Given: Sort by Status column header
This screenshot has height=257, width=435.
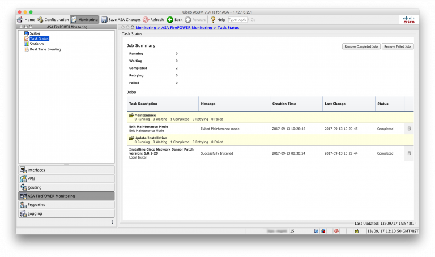Looking at the screenshot, I should (390, 104).
